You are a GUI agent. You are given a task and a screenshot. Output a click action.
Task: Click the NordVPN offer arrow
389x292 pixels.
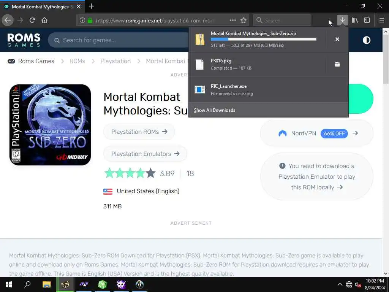(x=355, y=133)
